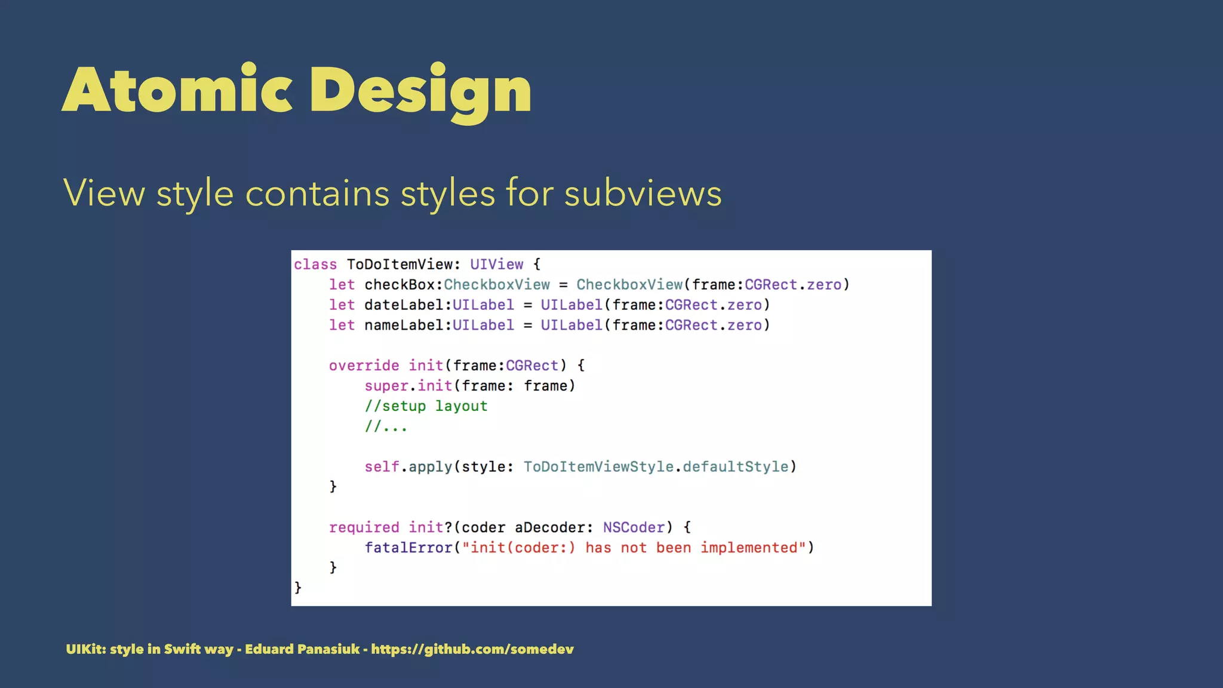Select the '//...' comment line
Viewport: 1223px width, 688px height.
tap(386, 426)
